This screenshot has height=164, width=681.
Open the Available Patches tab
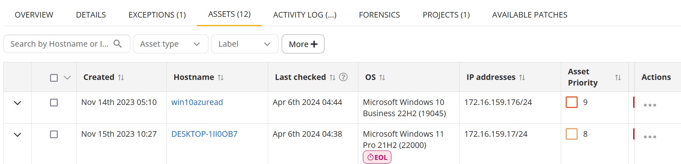530,15
